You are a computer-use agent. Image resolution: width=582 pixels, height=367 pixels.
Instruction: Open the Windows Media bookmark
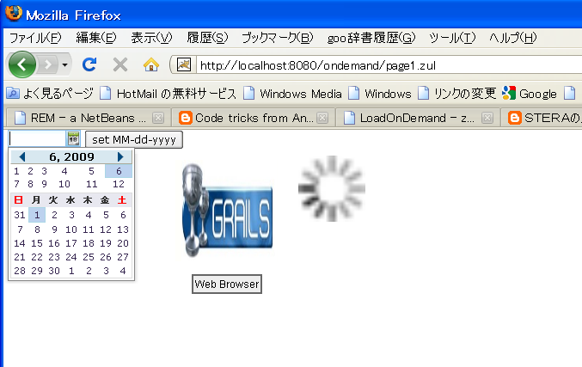tap(292, 94)
